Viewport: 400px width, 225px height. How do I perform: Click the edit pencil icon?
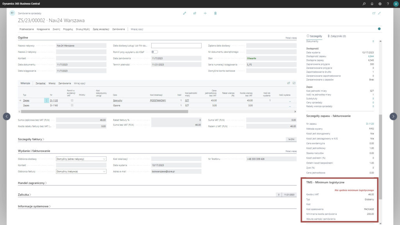point(184,13)
